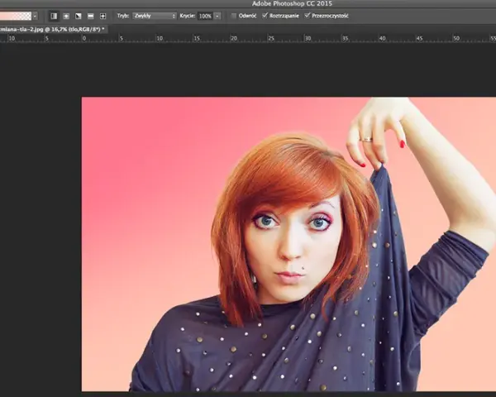This screenshot has height=397, width=496.
Task: Enable the Odwróć checkbox
Action: [x=234, y=16]
